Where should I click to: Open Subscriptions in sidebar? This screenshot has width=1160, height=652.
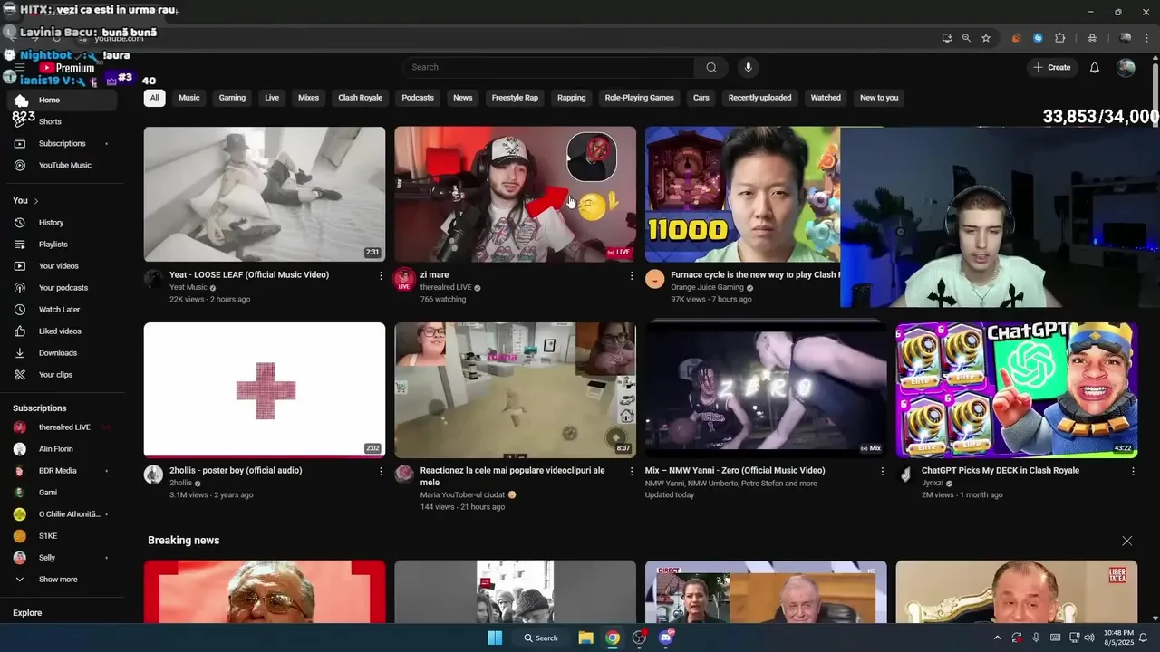(62, 143)
